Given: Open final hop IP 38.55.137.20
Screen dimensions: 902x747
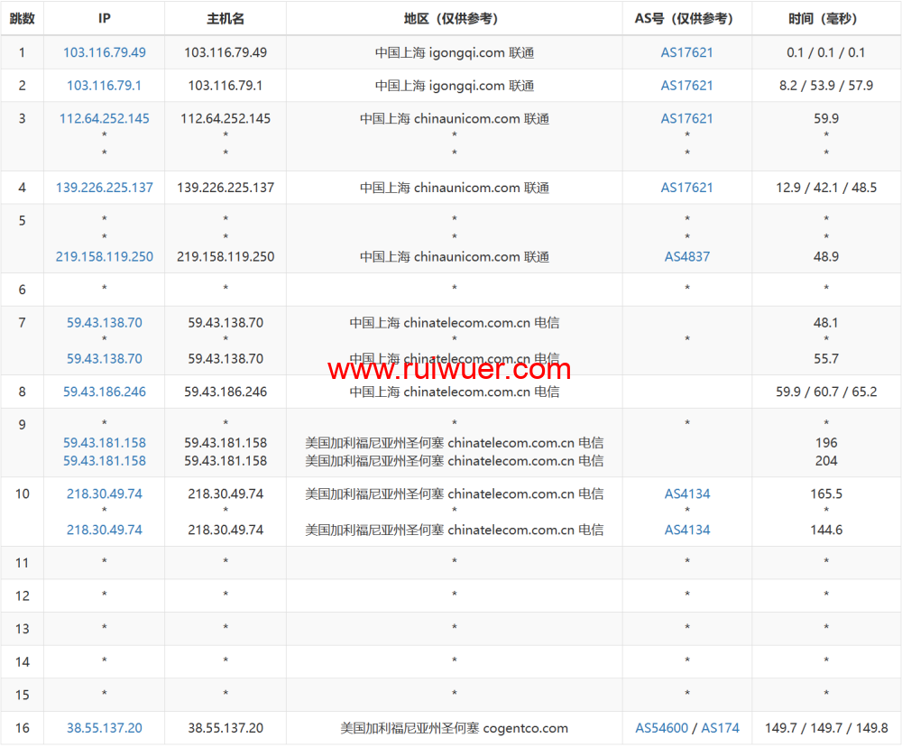Looking at the screenshot, I should click(104, 728).
